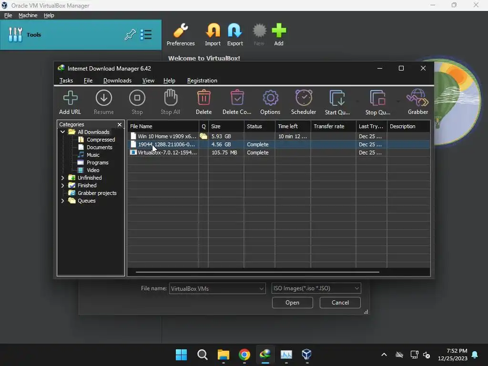Close the Categories panel
488x366 pixels.
point(120,124)
